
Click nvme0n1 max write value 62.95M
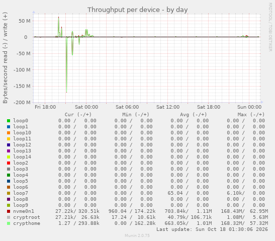click(259, 211)
